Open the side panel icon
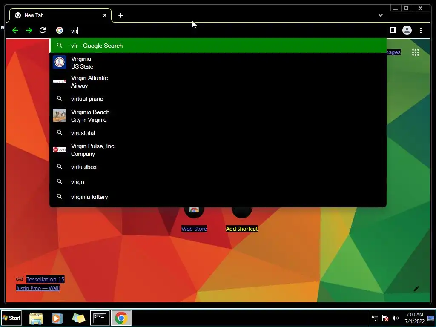Screen dimensions: 436x327 (x=393, y=30)
